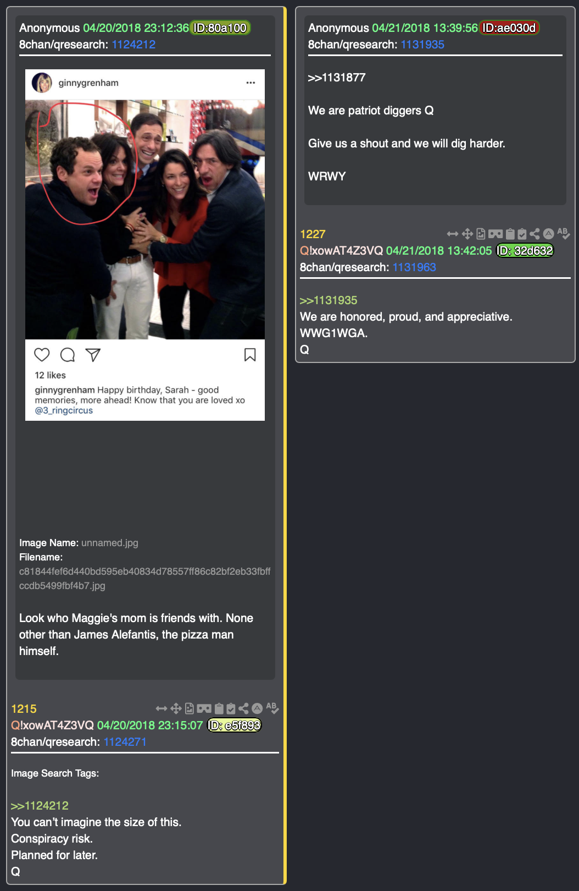The image size is (579, 891).
Task: Click the spell-check AB icon on post 1227
Action: pos(563,233)
